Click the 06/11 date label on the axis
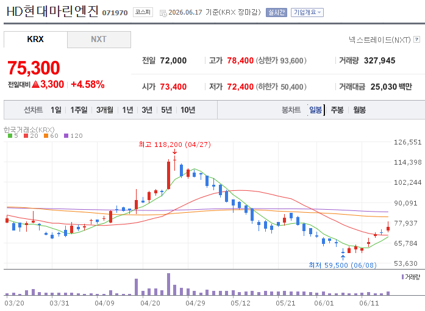The image size is (425, 311). (x=369, y=303)
